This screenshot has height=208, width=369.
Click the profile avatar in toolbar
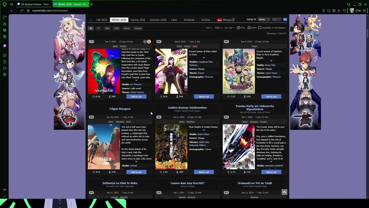tap(352, 11)
